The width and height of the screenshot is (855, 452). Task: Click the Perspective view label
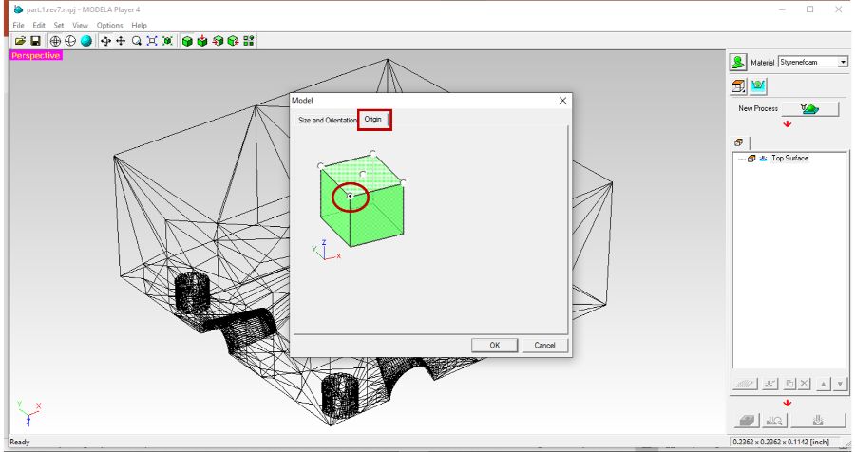pyautogui.click(x=35, y=56)
